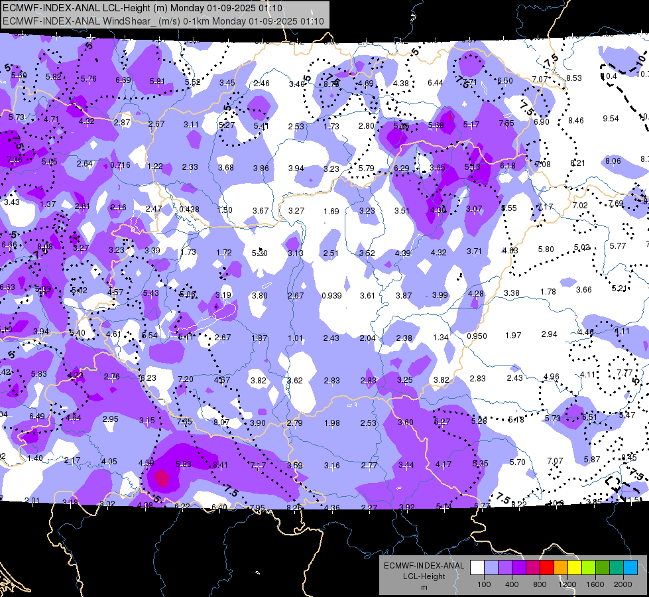Click the wind shear value 8.46
Viewport: 649px width, 597px height.
tap(575, 121)
